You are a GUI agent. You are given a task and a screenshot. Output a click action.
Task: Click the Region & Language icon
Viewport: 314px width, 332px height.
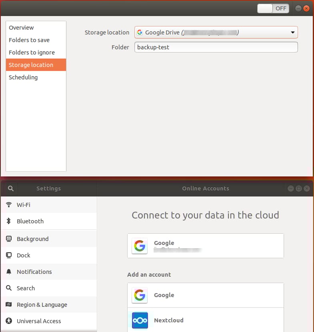tap(9, 305)
